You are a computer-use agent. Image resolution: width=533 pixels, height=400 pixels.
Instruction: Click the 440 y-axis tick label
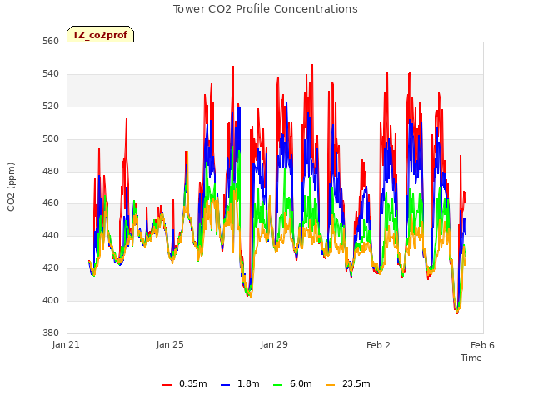(x=51, y=235)
